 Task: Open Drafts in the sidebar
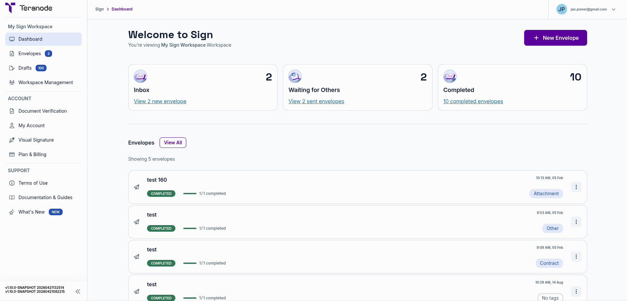click(x=44, y=68)
